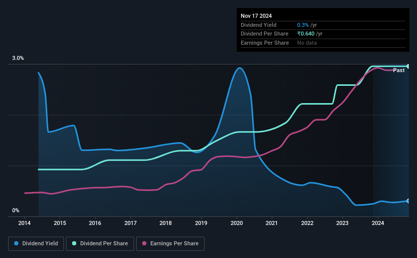Click the 2020 dividend yield peak
The height and width of the screenshot is (258, 417).
coord(239,68)
